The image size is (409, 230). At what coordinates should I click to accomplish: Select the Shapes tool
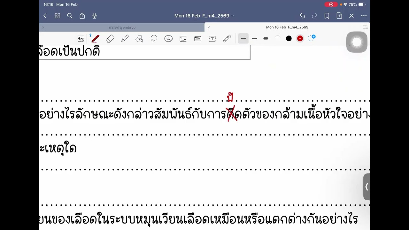click(x=139, y=39)
